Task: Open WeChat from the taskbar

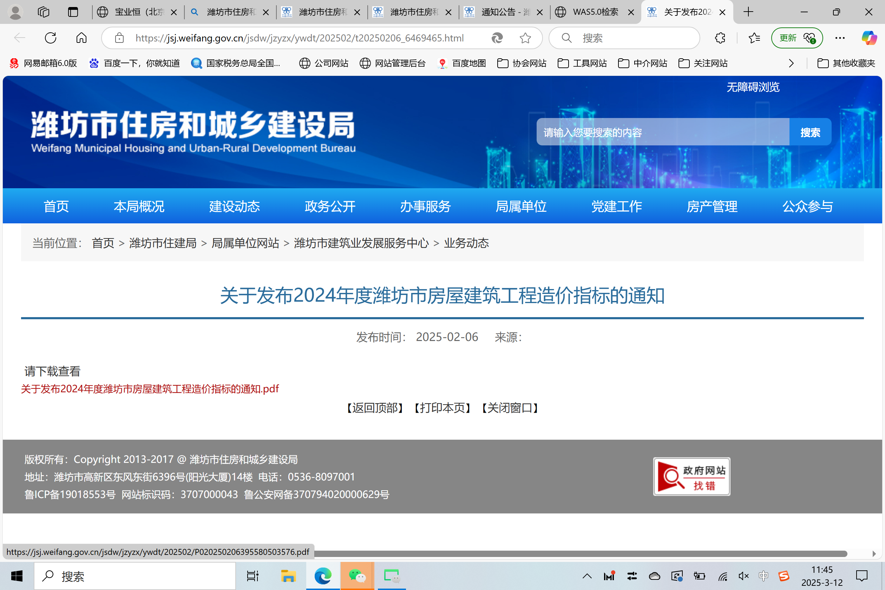Action: (x=357, y=576)
